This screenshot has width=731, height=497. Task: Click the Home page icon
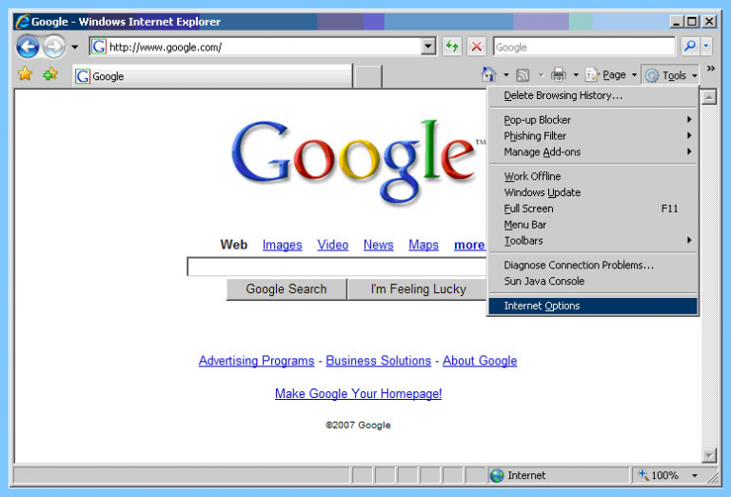[x=488, y=75]
